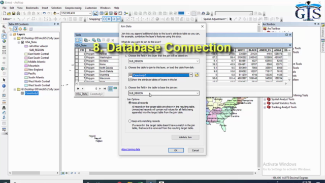
Task: Toggle USA_State layer visibility checkbox
Action: 22,42
